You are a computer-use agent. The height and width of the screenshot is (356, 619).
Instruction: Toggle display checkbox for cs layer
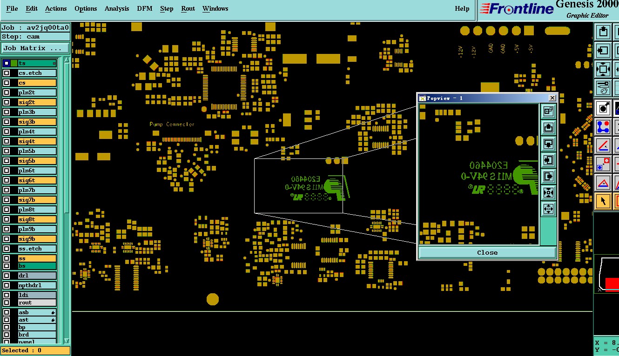point(7,83)
